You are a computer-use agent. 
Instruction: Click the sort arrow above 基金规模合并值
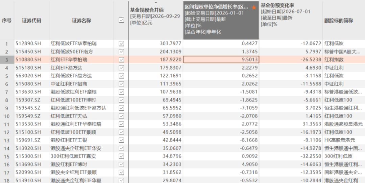[x=156, y=3]
